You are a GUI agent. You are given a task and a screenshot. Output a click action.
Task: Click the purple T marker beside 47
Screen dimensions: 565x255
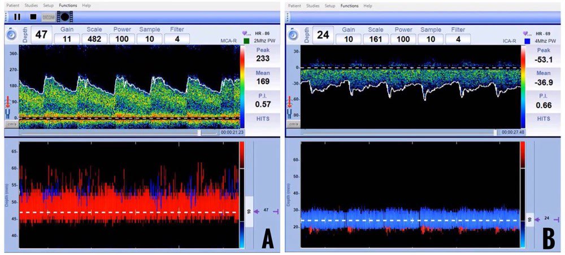point(276,212)
